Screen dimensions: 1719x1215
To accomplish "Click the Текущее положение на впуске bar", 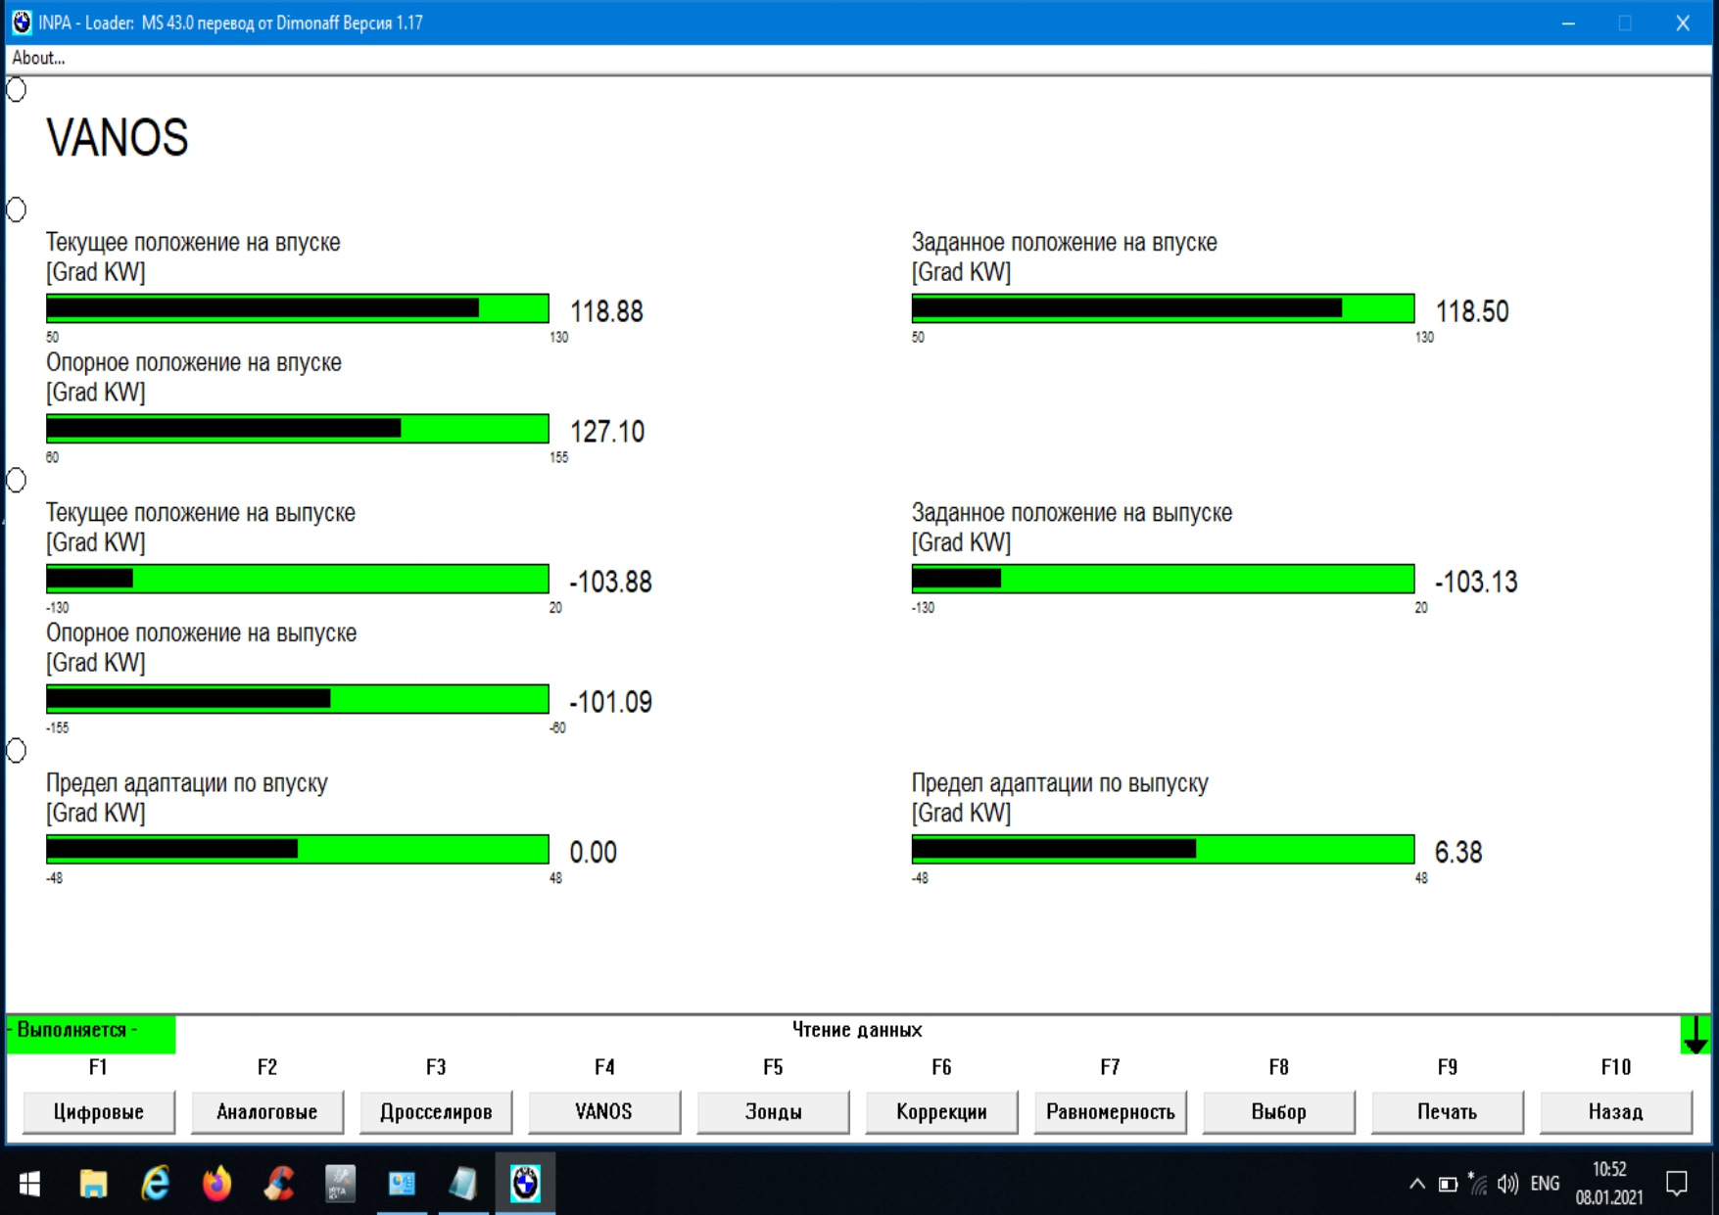I will point(298,308).
